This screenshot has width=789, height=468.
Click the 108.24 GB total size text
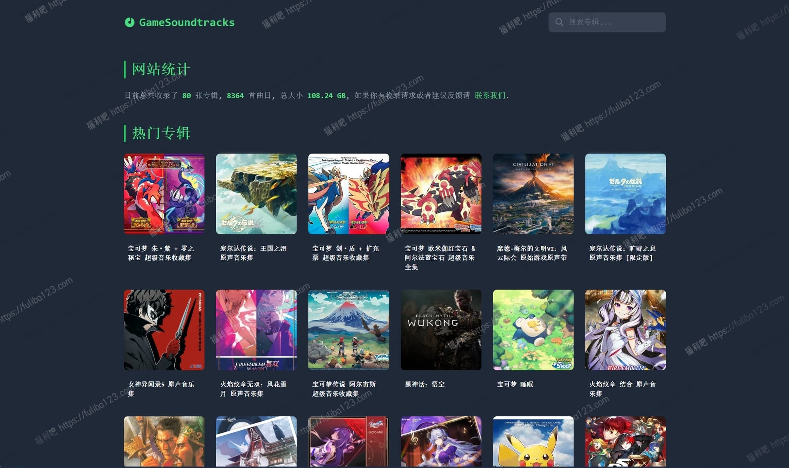click(x=327, y=95)
